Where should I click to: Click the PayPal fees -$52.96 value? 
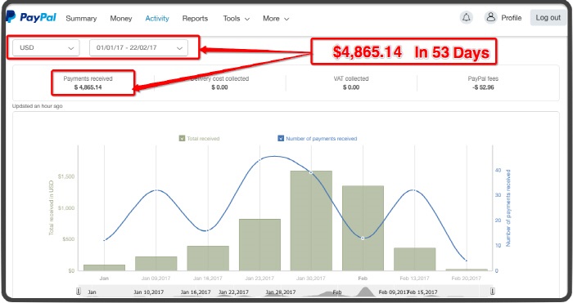[483, 87]
